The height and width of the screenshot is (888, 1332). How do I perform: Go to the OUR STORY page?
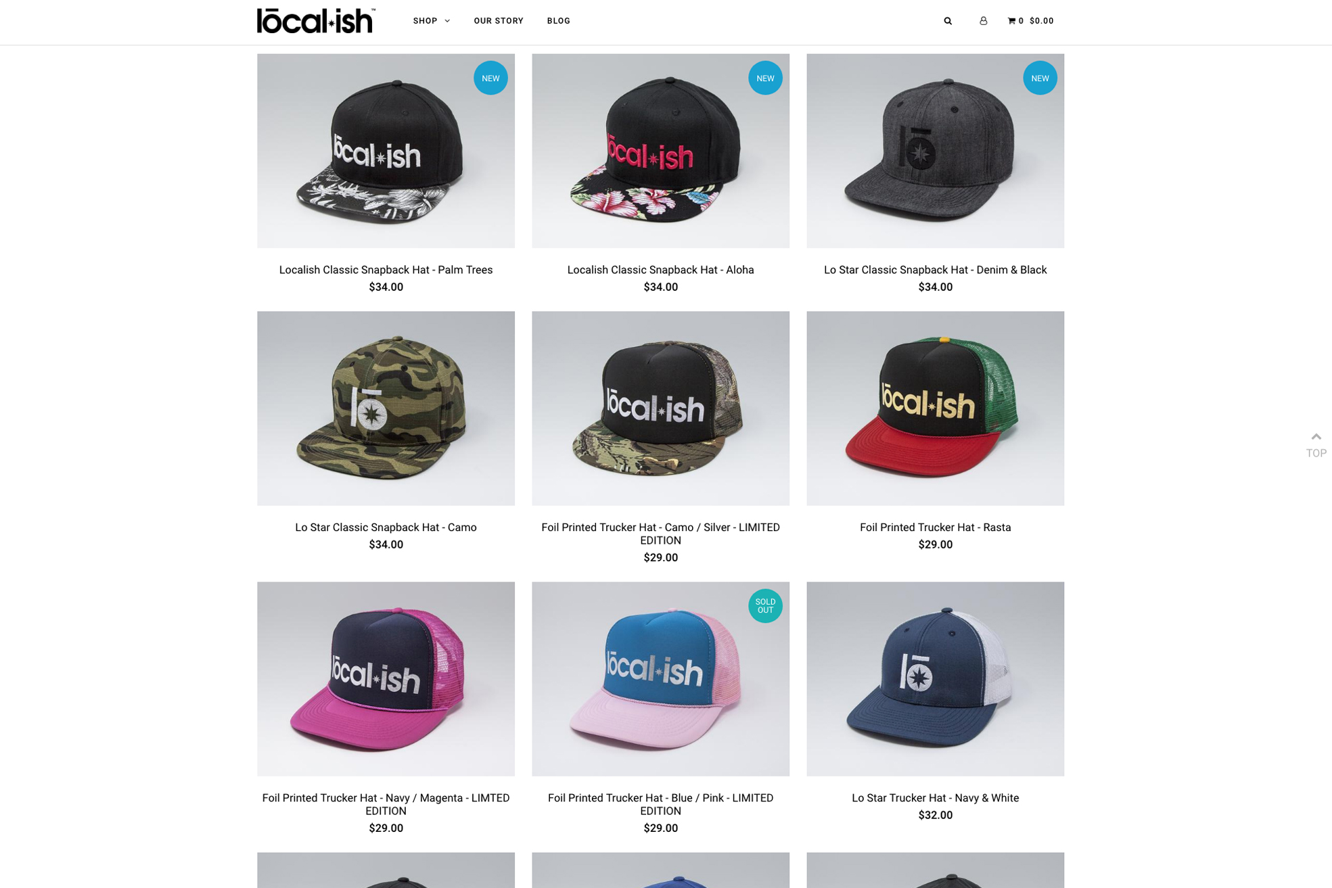pyautogui.click(x=499, y=21)
